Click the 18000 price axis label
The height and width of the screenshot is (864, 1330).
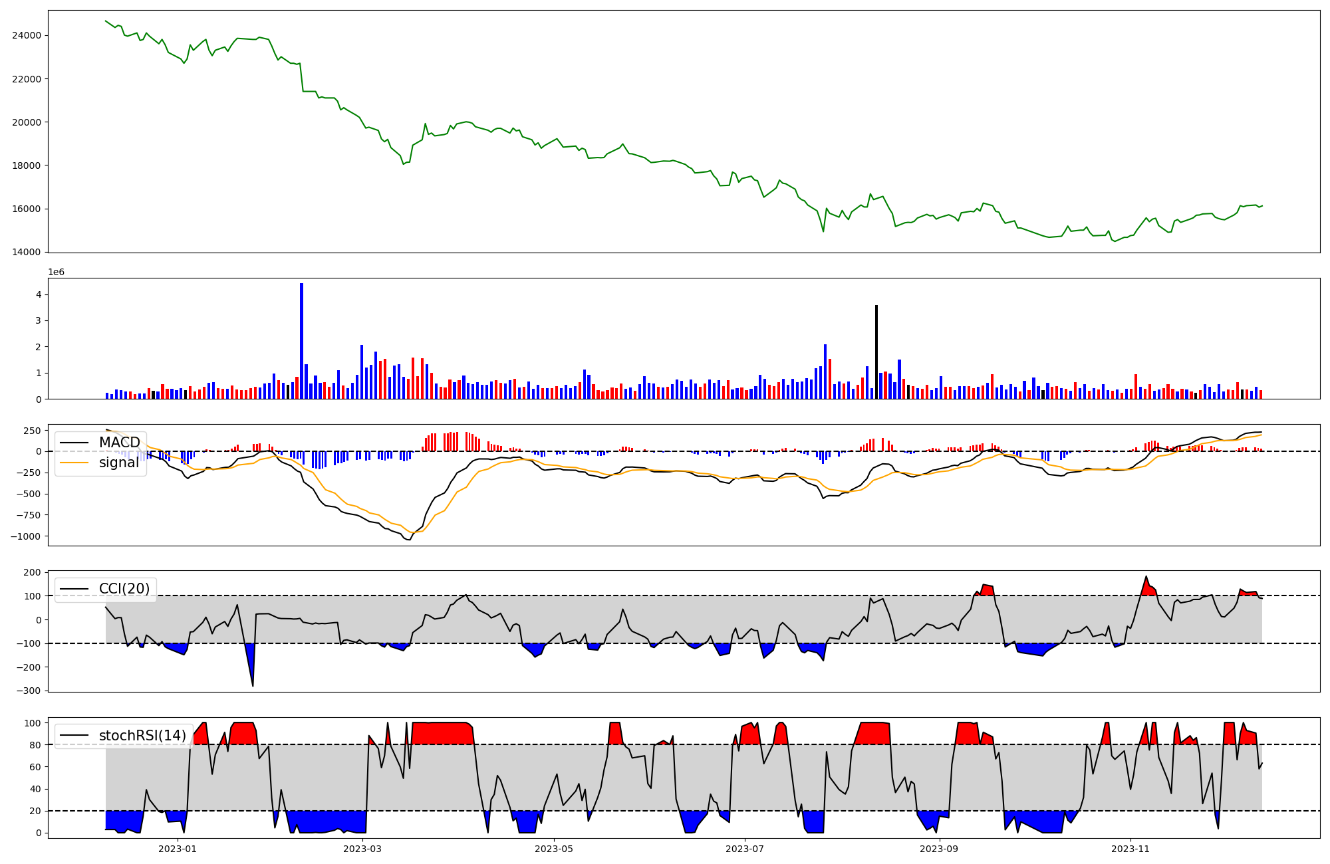[x=27, y=165]
